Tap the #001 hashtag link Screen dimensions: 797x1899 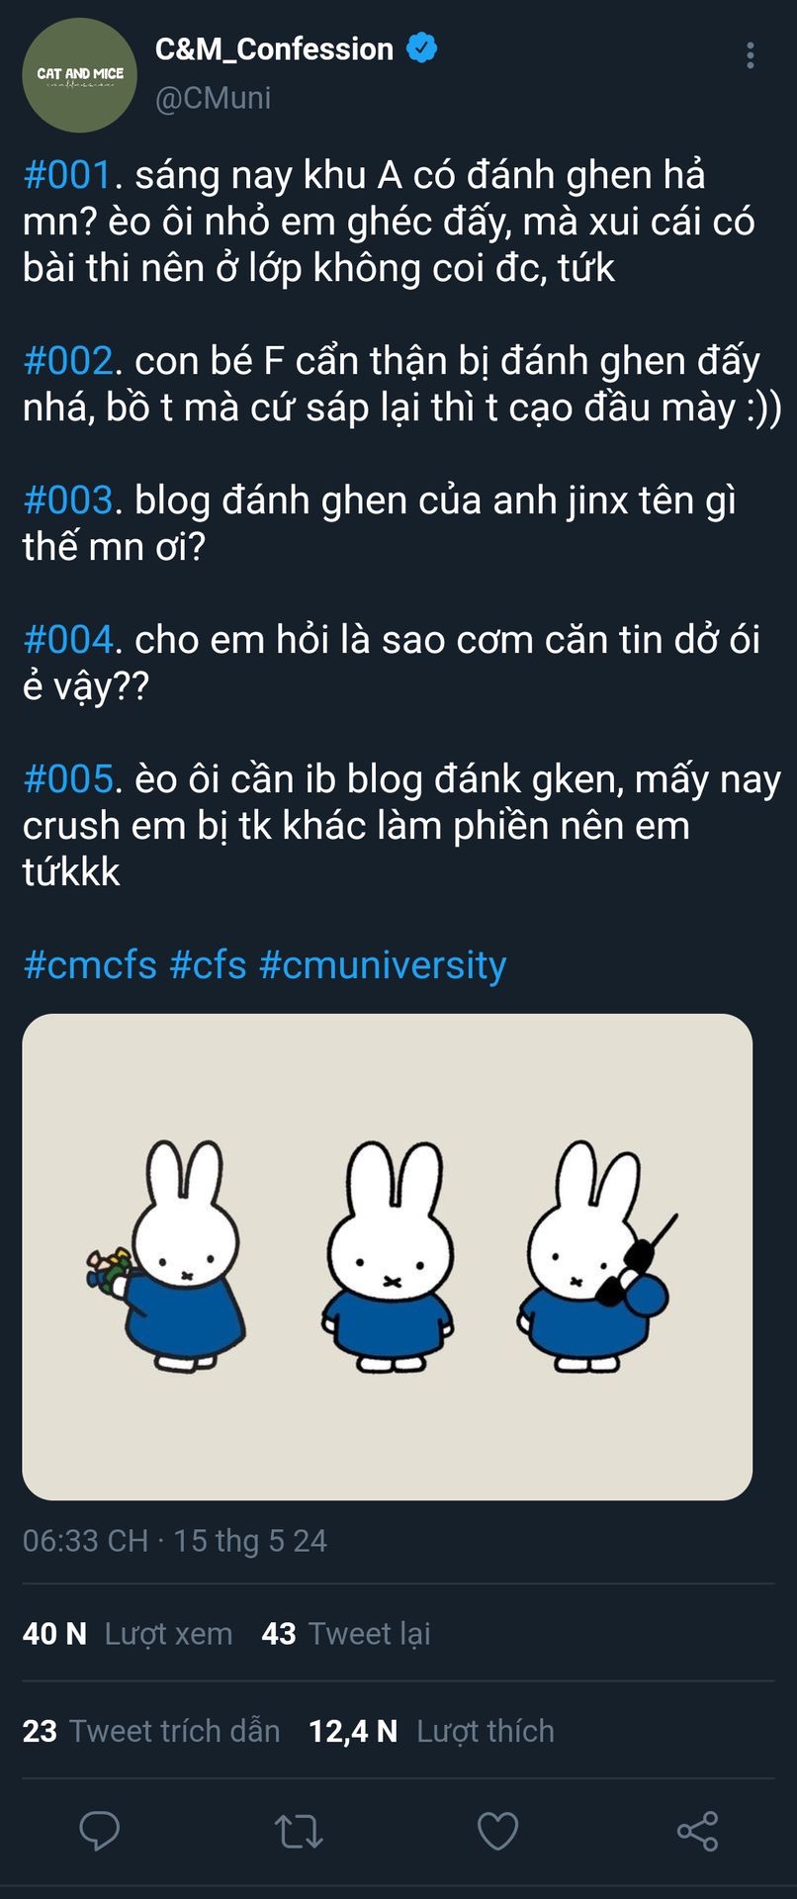(x=67, y=175)
